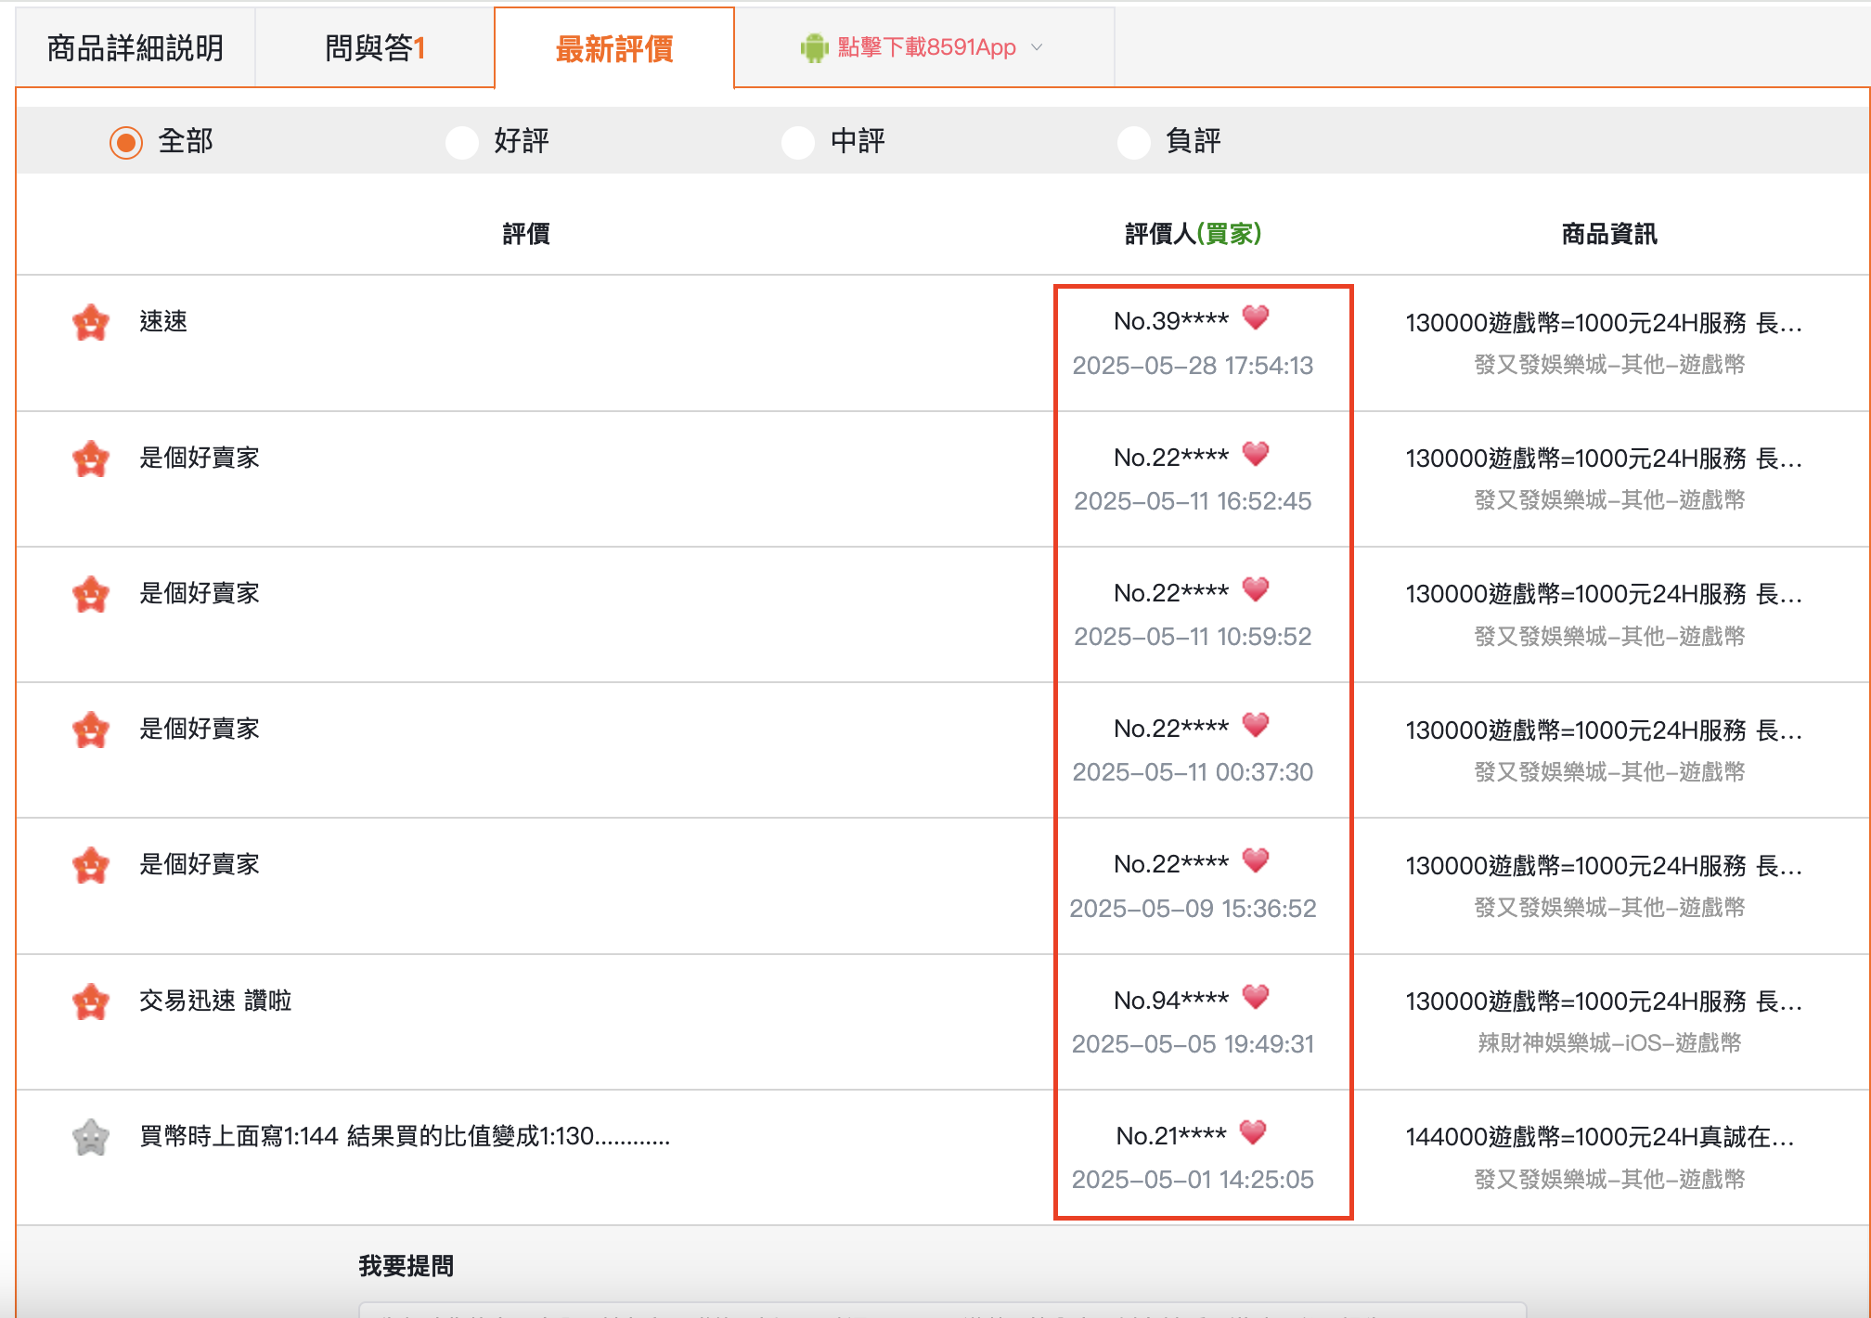Click the green Android icon in the tab bar

(814, 47)
